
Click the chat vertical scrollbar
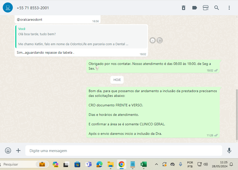pyautogui.click(x=237, y=115)
